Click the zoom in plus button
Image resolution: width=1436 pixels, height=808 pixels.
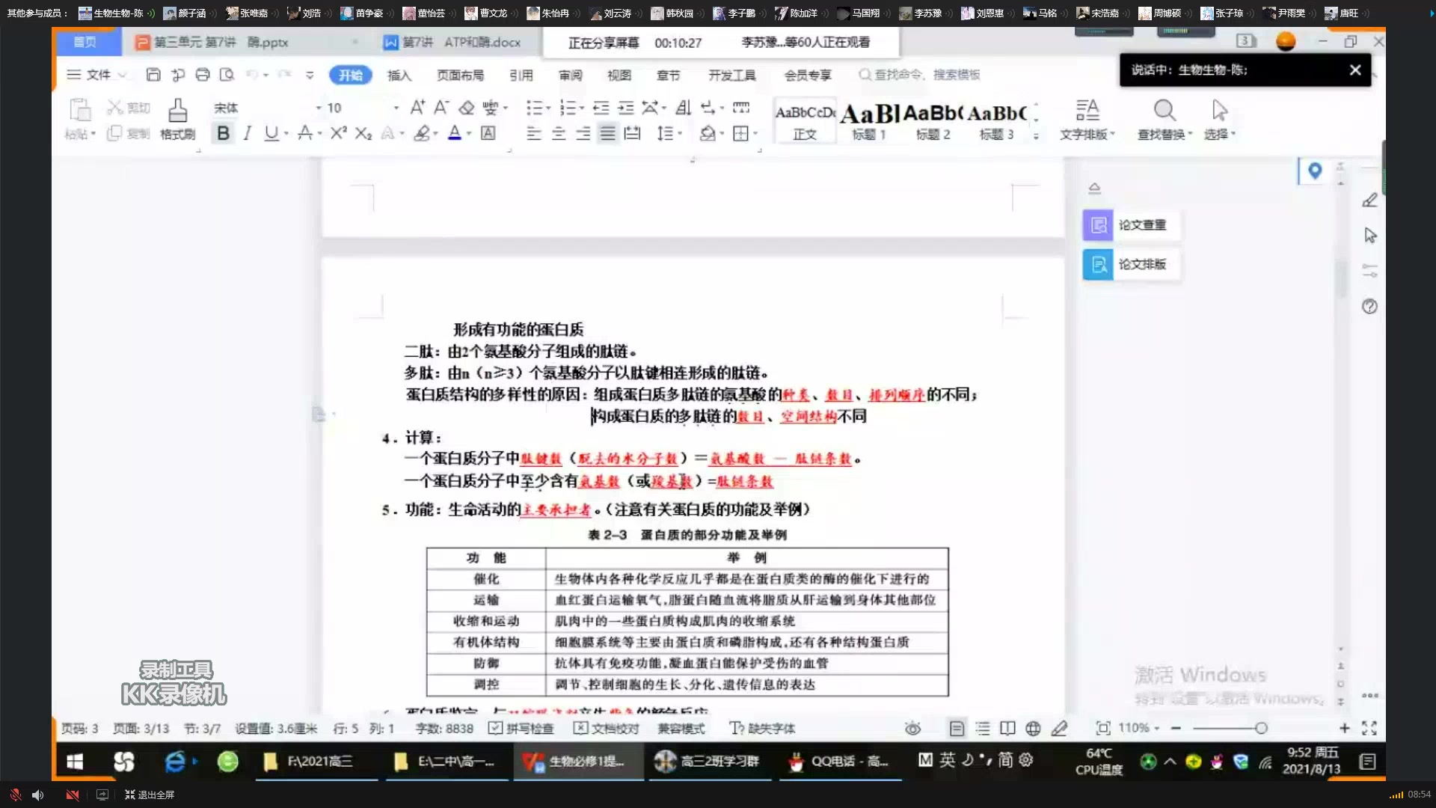pyautogui.click(x=1344, y=728)
